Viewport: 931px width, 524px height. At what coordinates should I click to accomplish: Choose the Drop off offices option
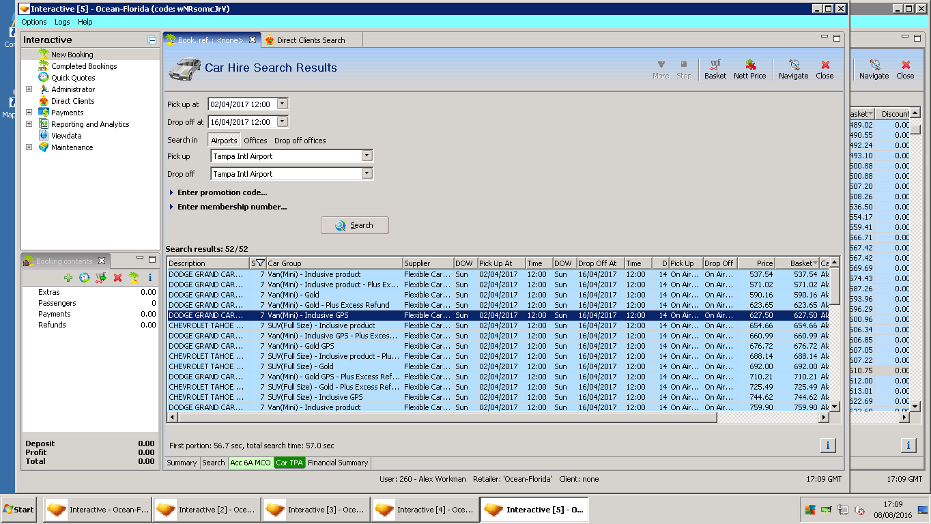coord(300,141)
